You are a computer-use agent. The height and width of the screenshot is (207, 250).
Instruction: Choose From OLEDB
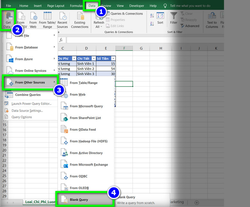[86, 188]
